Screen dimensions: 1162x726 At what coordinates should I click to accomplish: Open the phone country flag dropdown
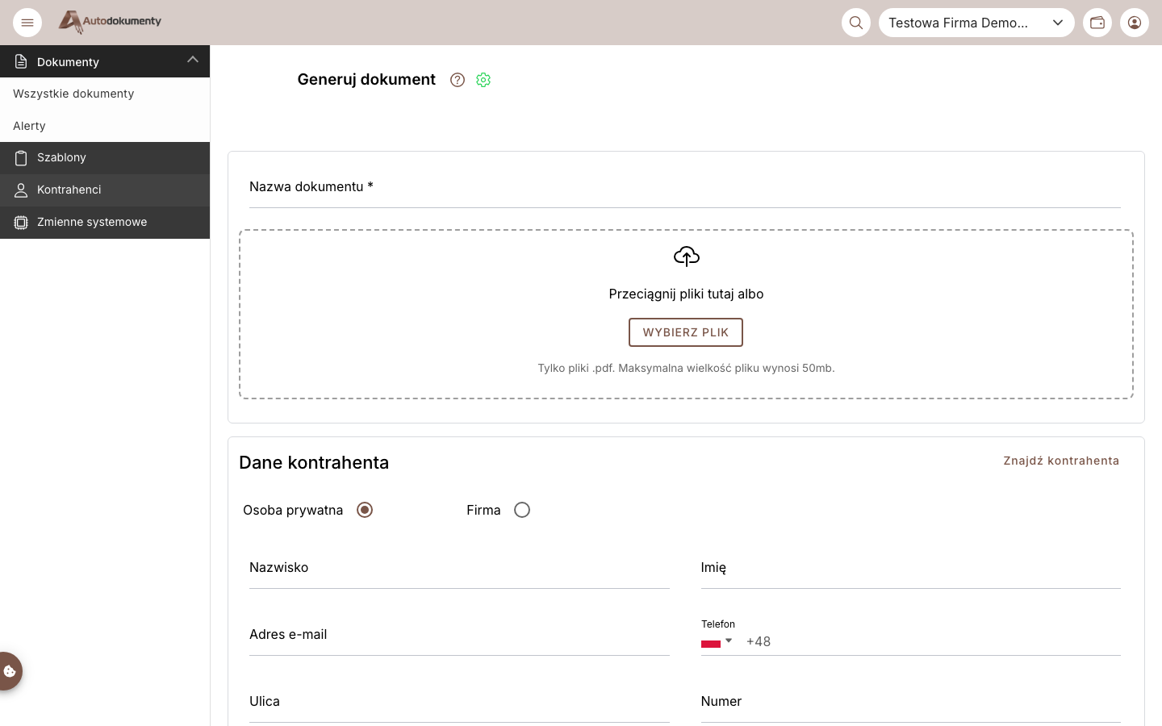tap(717, 642)
